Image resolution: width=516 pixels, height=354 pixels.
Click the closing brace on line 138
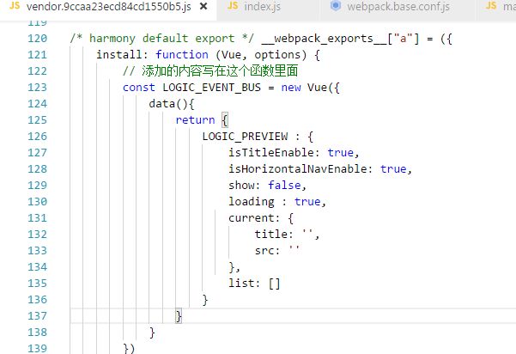(x=152, y=333)
